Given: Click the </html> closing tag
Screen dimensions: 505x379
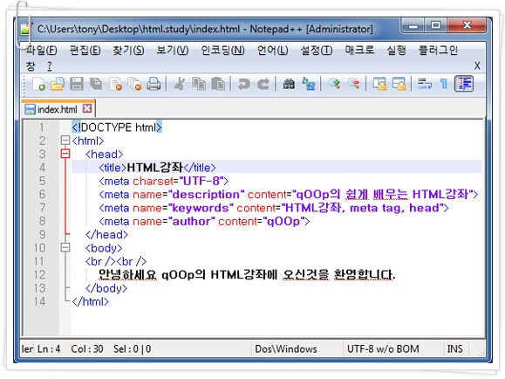Looking at the screenshot, I should (90, 301).
